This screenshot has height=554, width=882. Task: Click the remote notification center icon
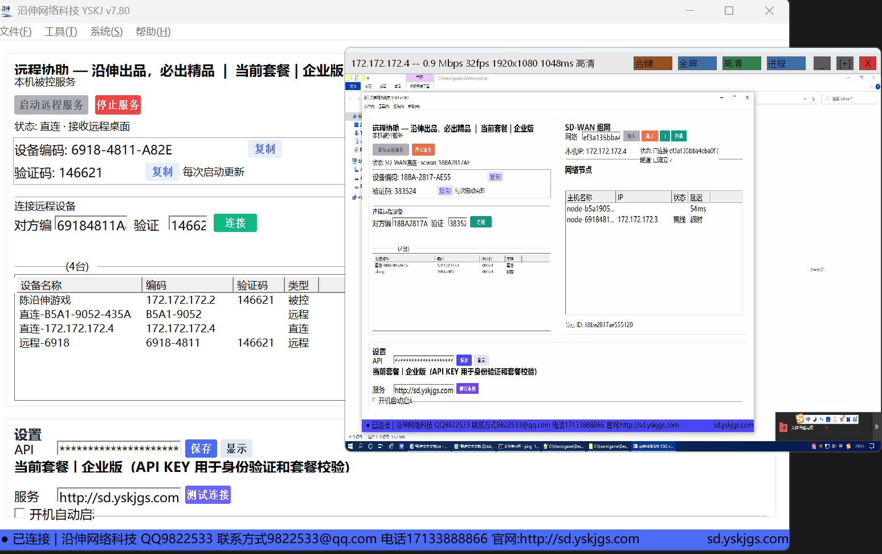tap(871, 446)
